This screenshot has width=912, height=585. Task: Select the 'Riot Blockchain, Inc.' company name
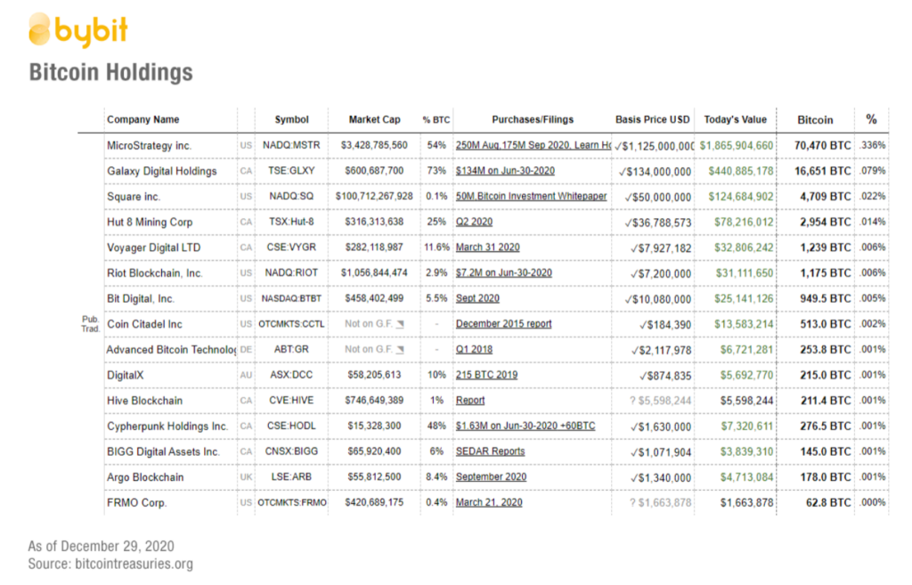(155, 273)
